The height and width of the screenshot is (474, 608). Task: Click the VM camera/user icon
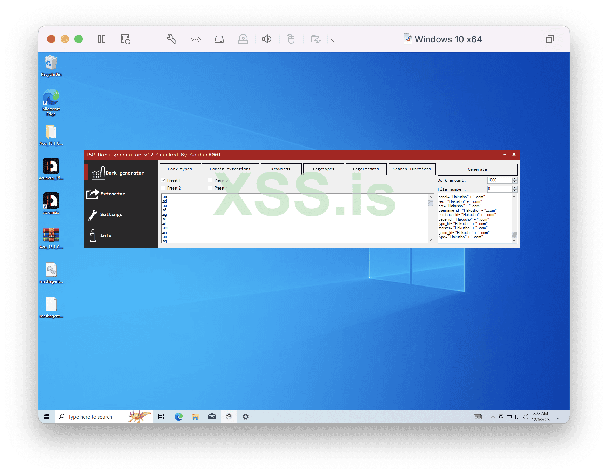tap(243, 39)
